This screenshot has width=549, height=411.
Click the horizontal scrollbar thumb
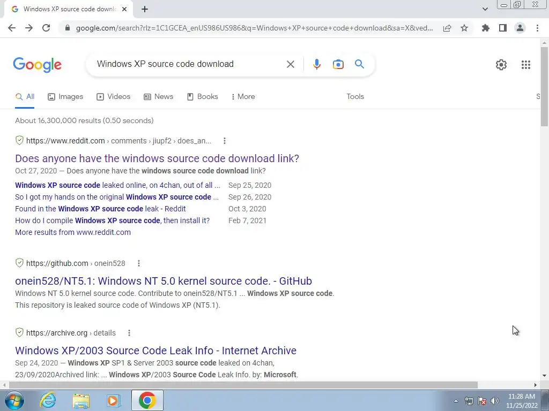pyautogui.click(x=243, y=385)
